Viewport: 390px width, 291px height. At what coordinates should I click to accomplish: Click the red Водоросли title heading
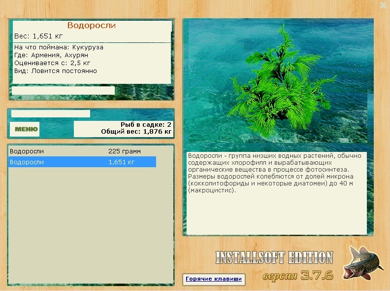pos(91,26)
